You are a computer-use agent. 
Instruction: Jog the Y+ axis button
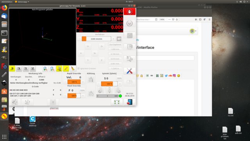(88, 46)
